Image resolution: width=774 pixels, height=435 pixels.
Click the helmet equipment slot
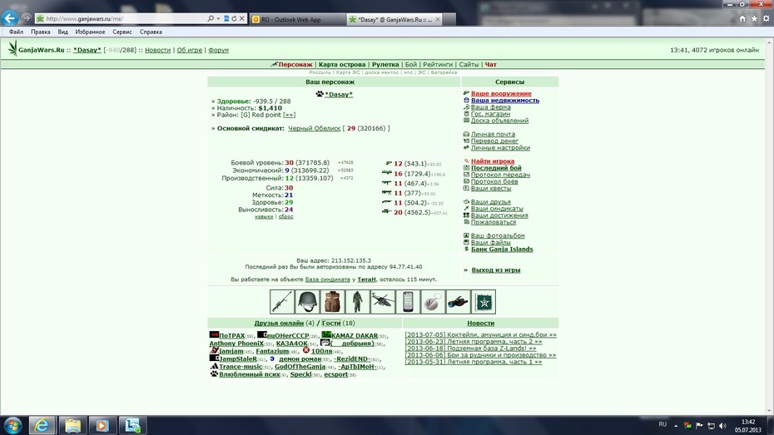coord(307,301)
